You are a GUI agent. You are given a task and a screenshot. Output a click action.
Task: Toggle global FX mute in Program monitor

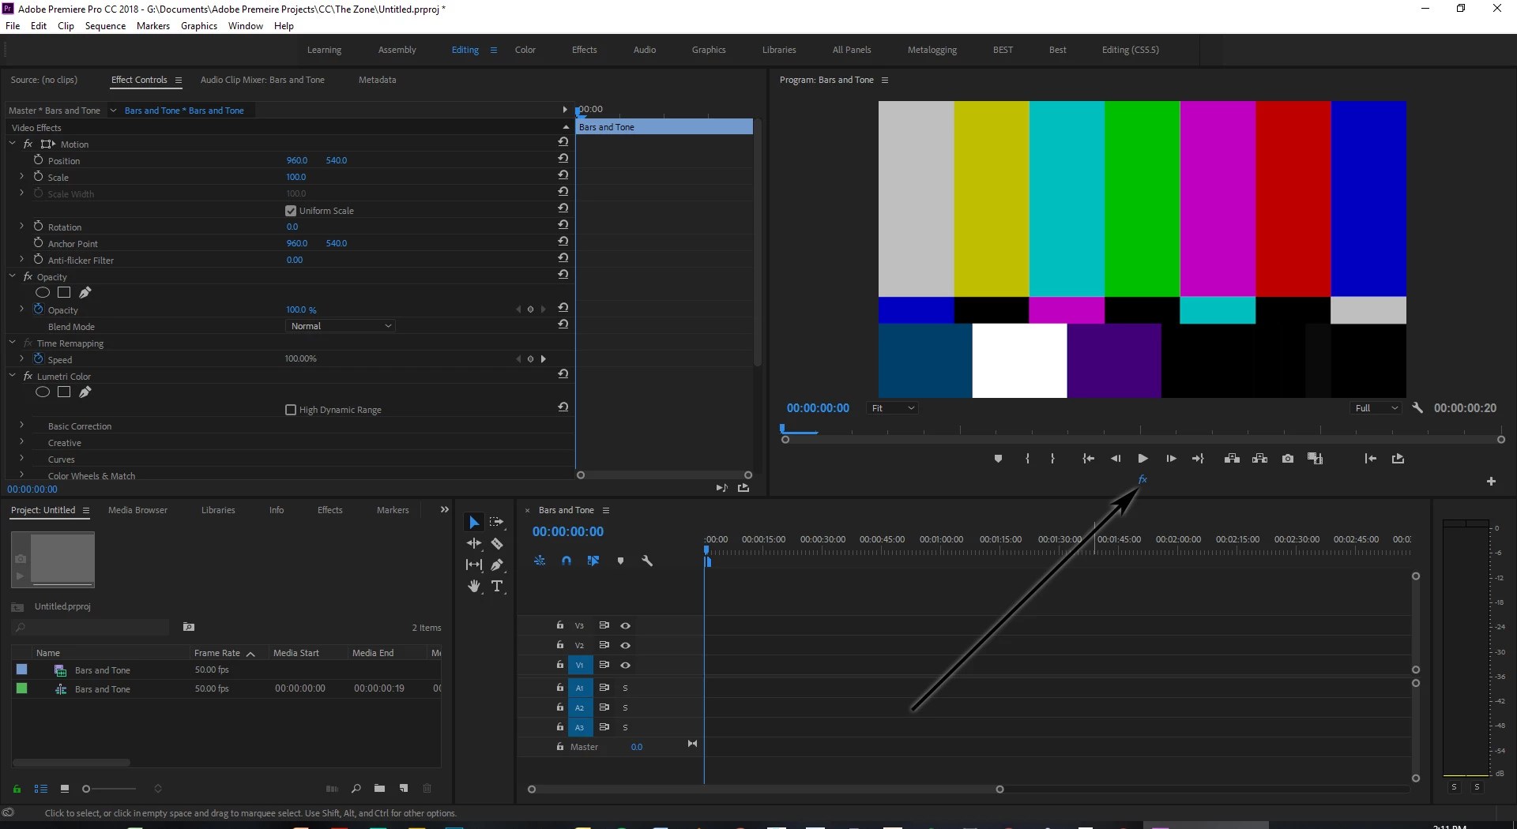click(x=1142, y=479)
